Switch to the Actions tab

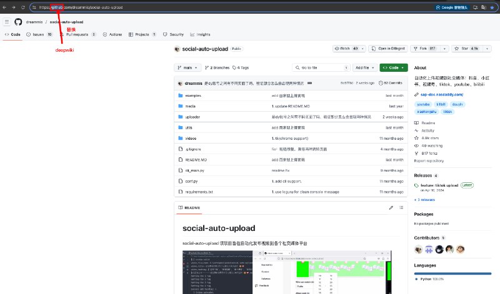pyautogui.click(x=112, y=34)
